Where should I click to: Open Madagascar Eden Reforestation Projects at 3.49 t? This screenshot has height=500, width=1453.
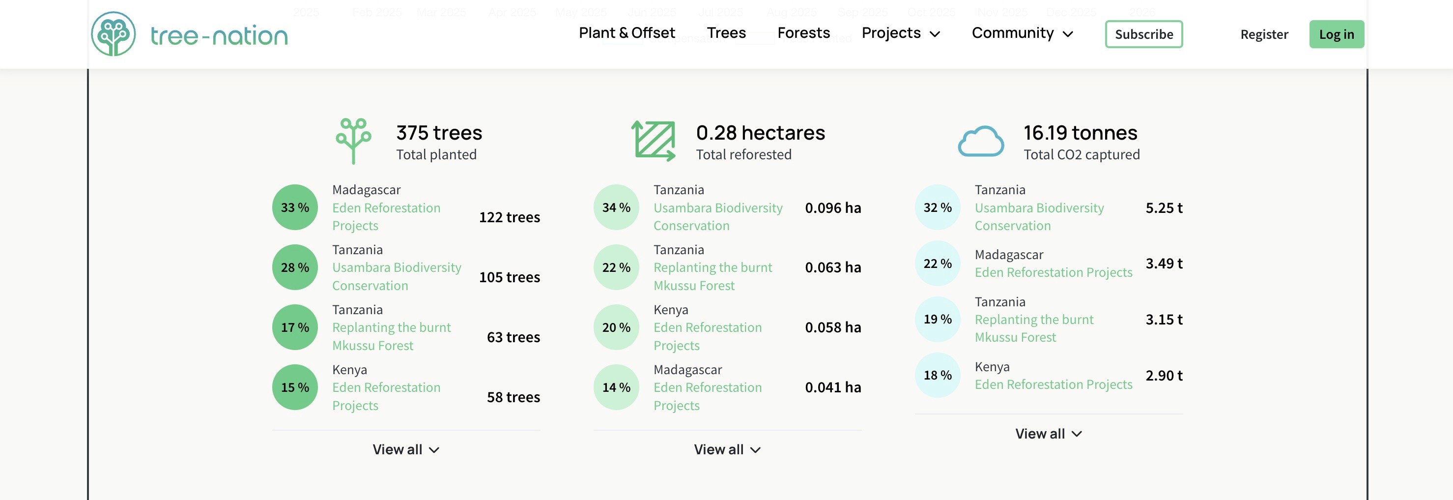point(1054,272)
